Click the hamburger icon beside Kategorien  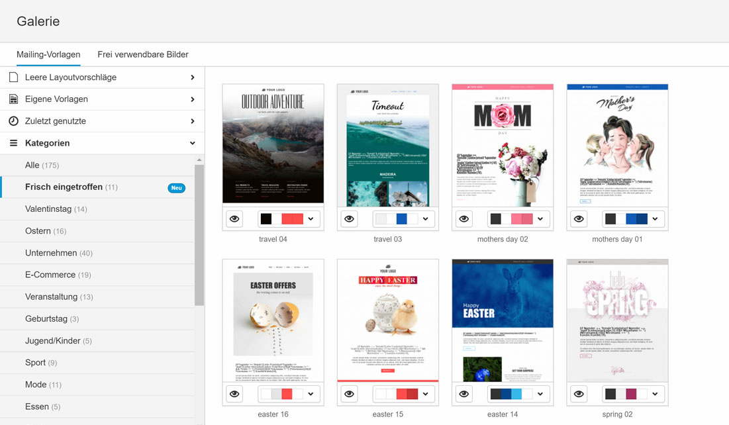coord(13,143)
